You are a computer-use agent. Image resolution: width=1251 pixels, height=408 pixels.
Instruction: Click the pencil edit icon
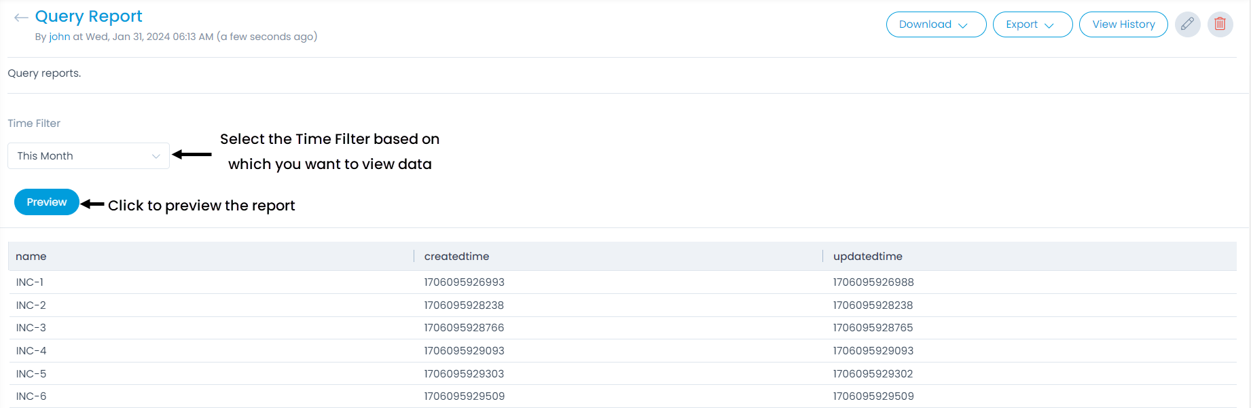tap(1187, 24)
